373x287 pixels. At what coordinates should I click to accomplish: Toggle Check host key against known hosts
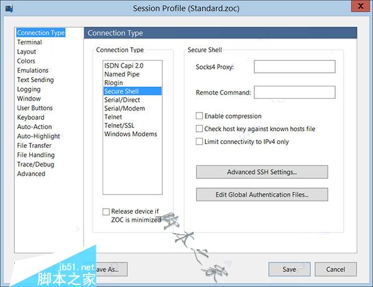(200, 129)
